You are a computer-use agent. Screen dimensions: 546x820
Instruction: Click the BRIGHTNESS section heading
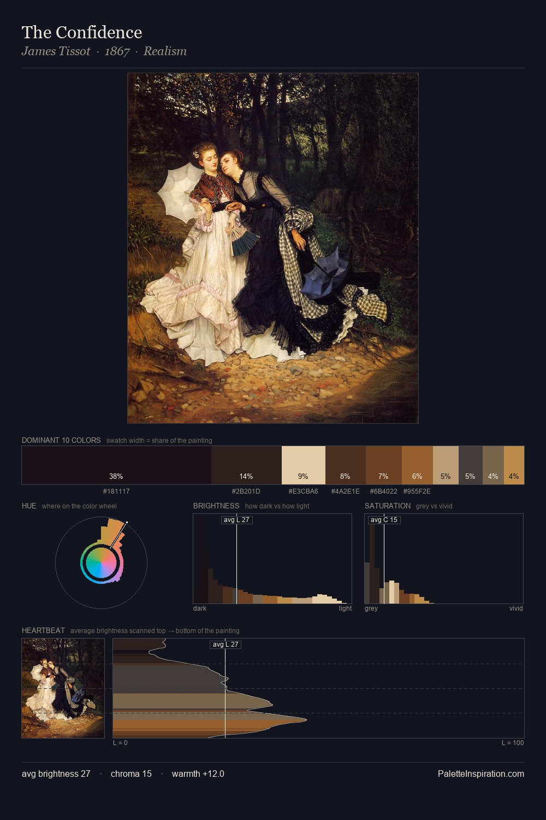pos(216,506)
